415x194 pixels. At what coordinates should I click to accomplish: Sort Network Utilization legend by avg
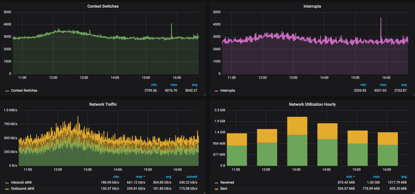click(404, 177)
